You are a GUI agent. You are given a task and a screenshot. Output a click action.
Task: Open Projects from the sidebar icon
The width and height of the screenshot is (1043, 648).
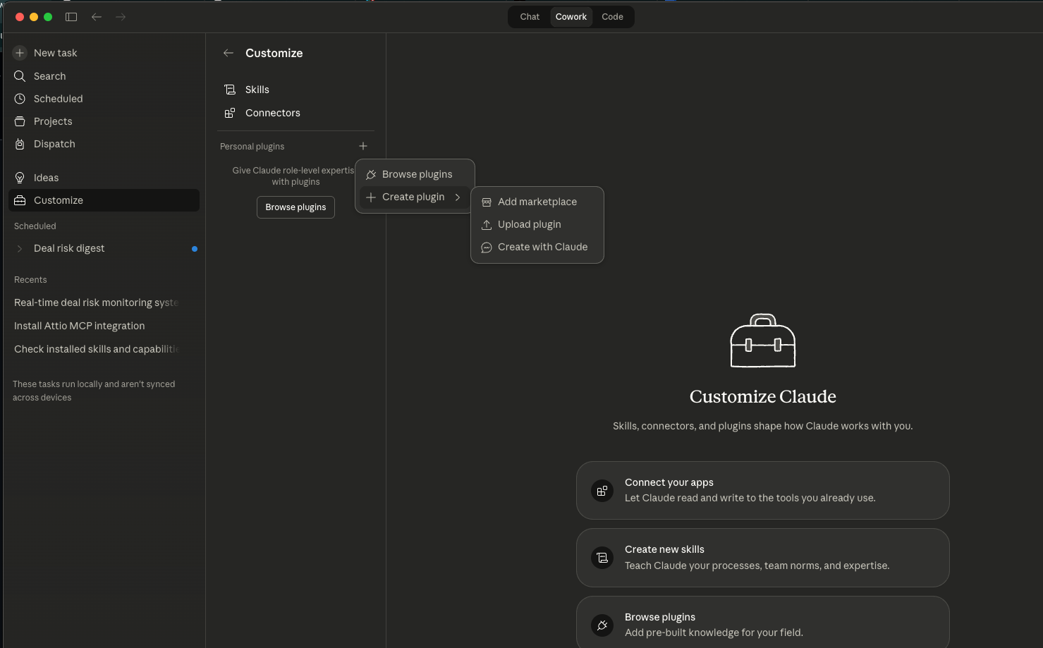coord(19,121)
